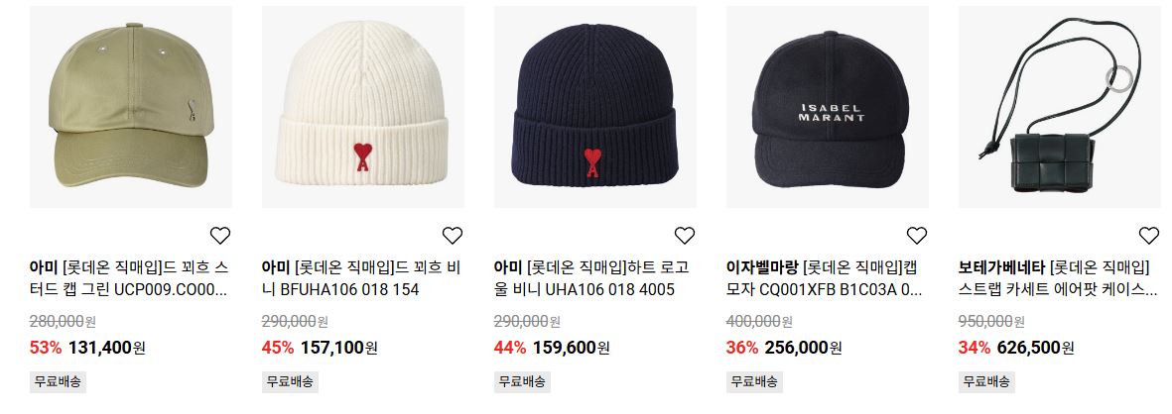
Task: View the Bottega Veneta strap case image
Action: tap(1059, 107)
